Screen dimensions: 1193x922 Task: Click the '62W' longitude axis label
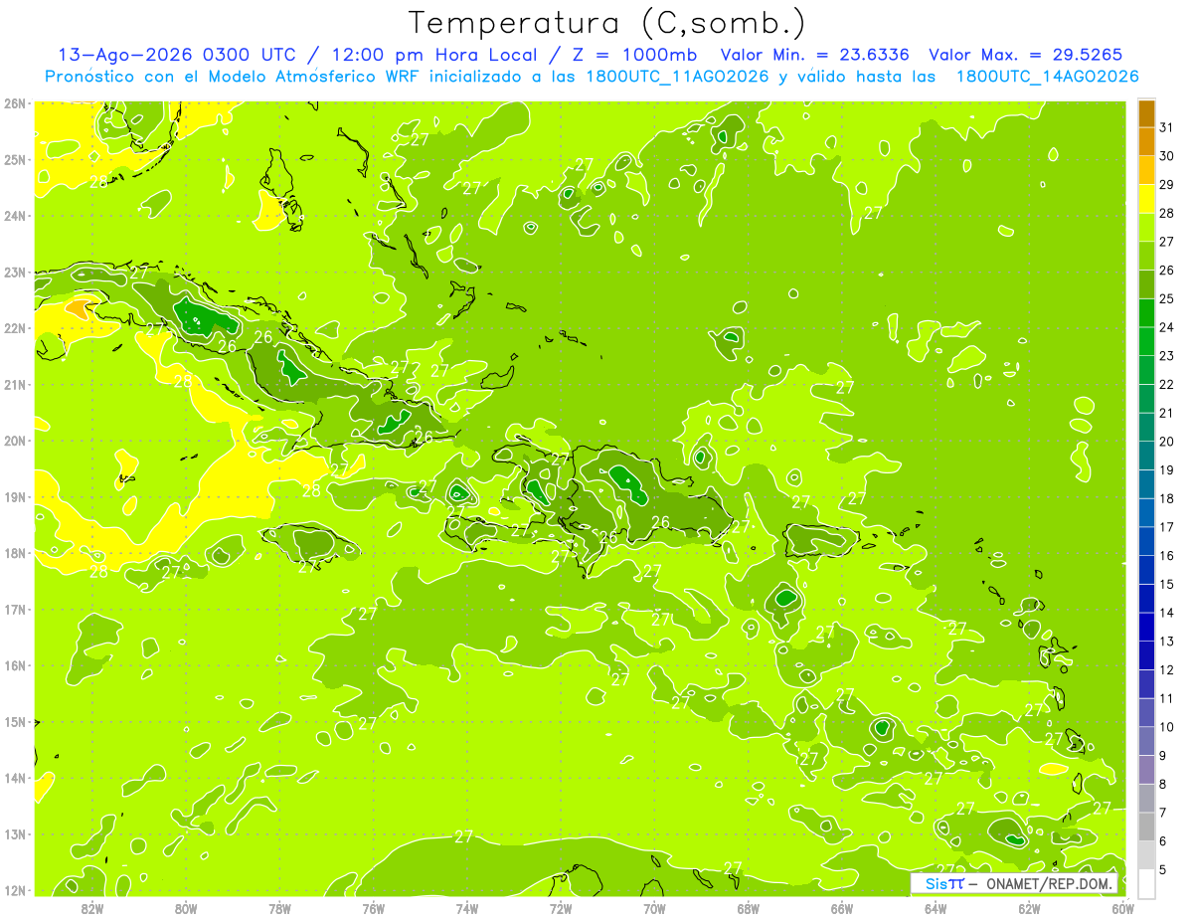click(x=1029, y=908)
